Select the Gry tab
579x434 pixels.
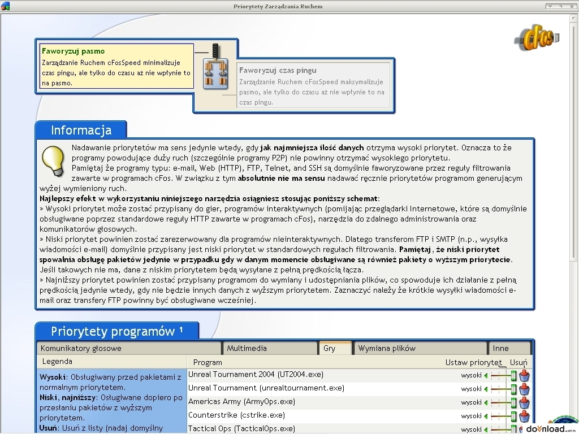(335, 348)
